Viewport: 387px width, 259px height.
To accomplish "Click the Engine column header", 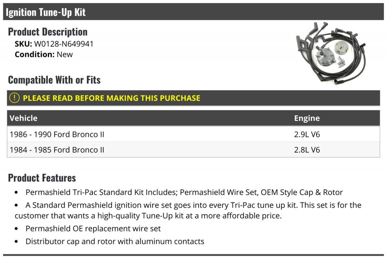I will pyautogui.click(x=307, y=118).
